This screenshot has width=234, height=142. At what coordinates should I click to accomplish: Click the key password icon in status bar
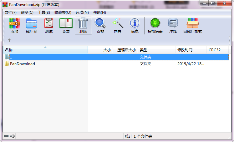pyautogui.click(x=12, y=136)
